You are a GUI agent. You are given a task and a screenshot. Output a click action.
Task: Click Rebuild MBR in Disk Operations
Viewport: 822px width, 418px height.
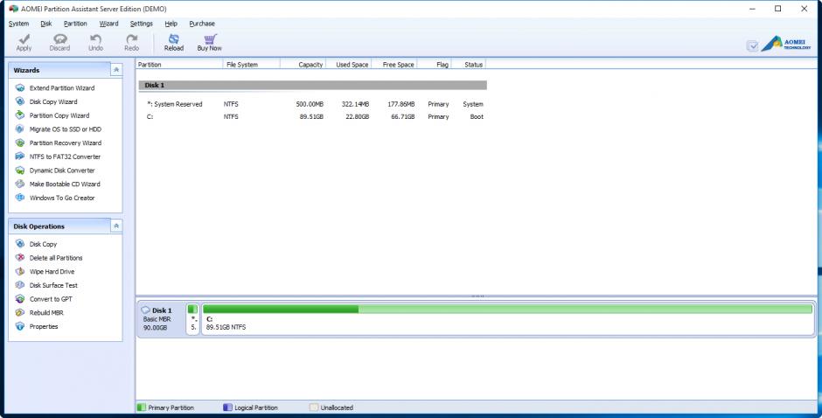click(x=45, y=312)
